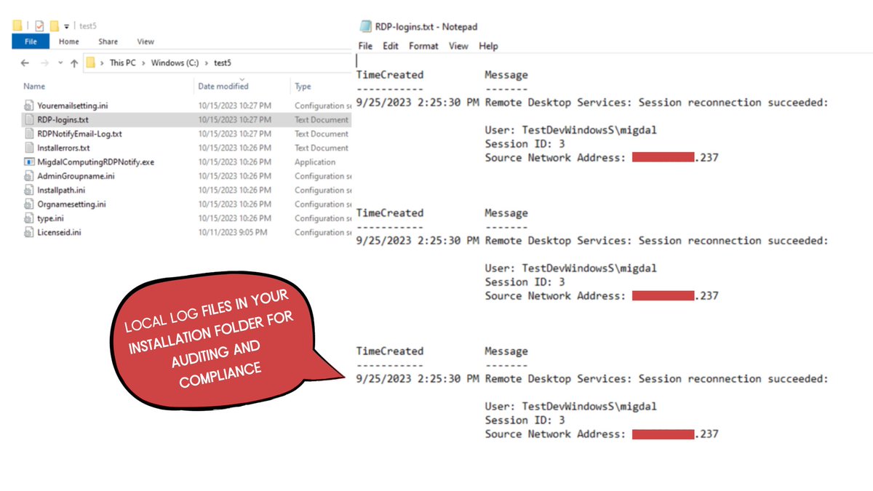This screenshot has width=873, height=491.
Task: Select Installerrors.txt file icon
Action: tap(29, 148)
